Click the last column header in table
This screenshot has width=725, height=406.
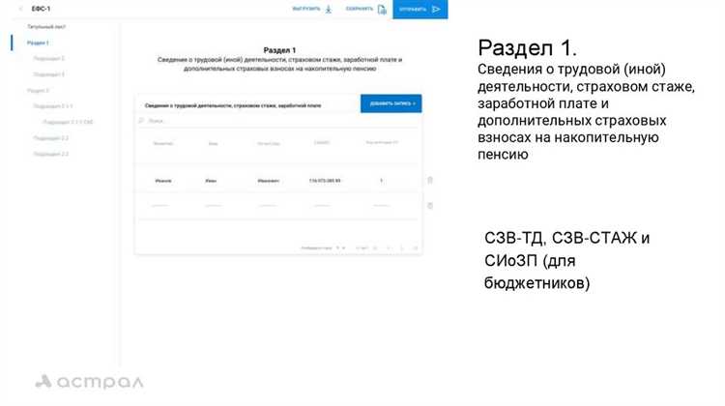coord(382,142)
